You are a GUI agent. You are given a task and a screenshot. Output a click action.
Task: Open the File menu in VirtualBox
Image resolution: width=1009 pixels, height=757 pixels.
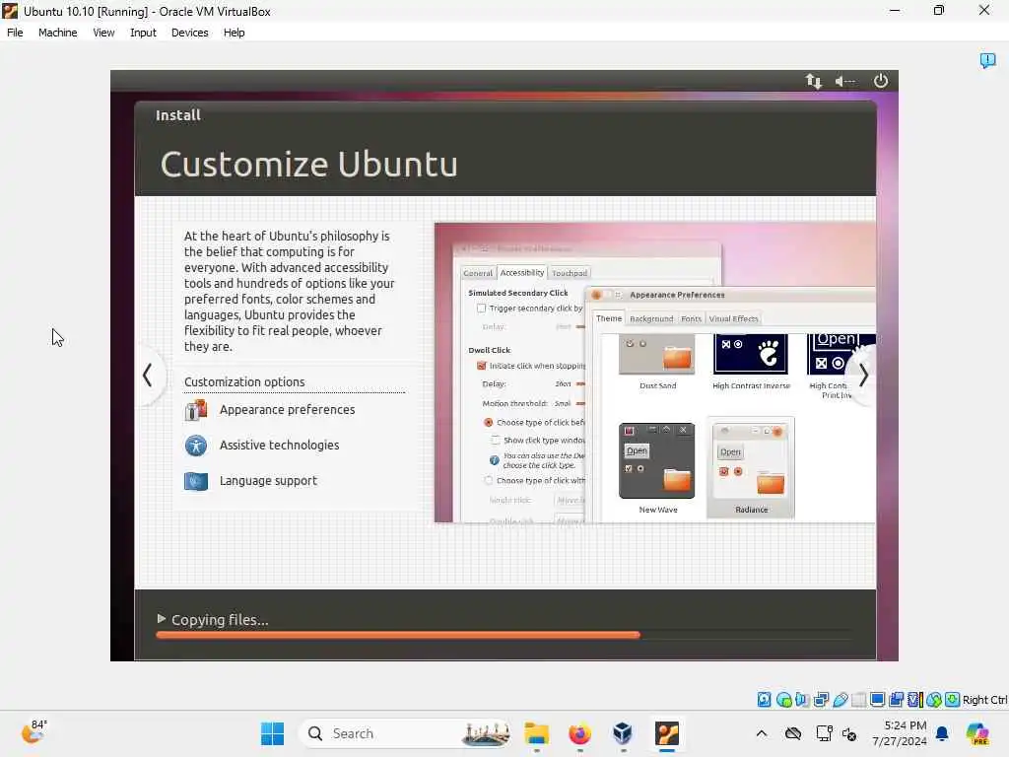pyautogui.click(x=15, y=33)
